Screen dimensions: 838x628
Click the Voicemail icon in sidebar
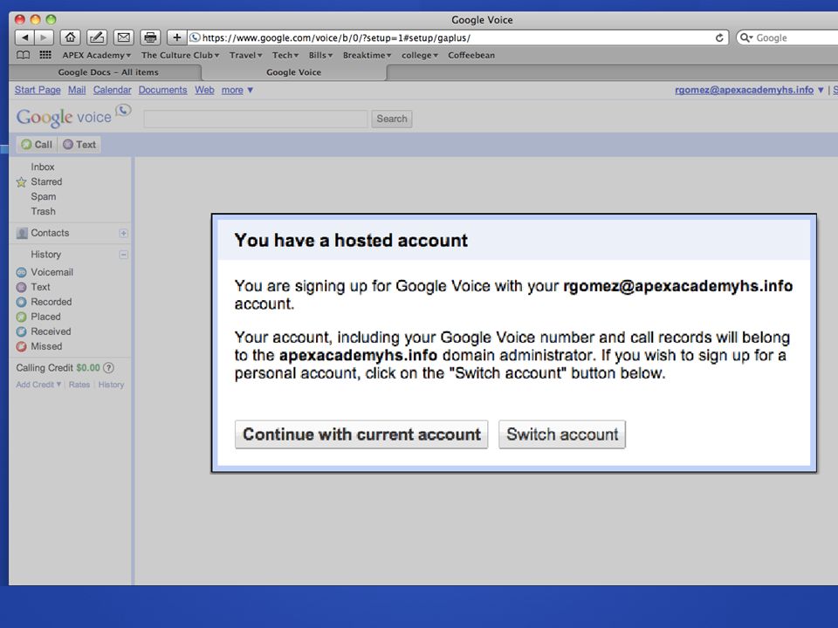21,272
